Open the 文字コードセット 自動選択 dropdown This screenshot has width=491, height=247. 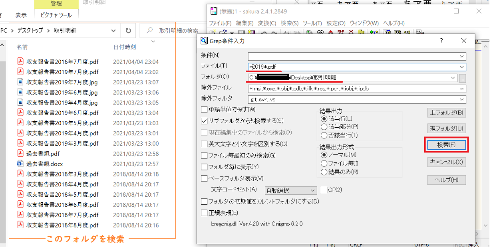pyautogui.click(x=290, y=191)
